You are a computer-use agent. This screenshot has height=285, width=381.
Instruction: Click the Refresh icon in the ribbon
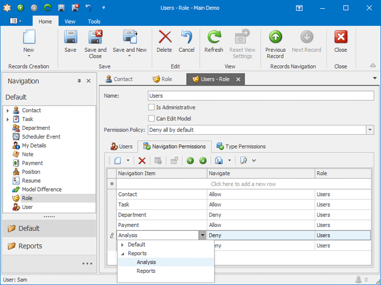(214, 38)
